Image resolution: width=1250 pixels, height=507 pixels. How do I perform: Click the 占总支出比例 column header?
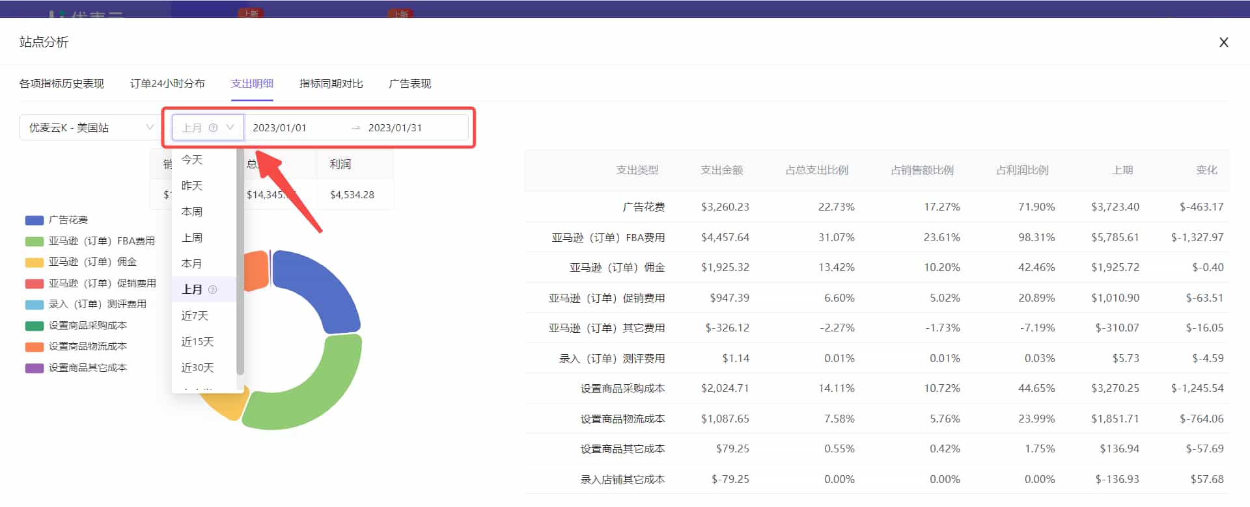(x=817, y=170)
